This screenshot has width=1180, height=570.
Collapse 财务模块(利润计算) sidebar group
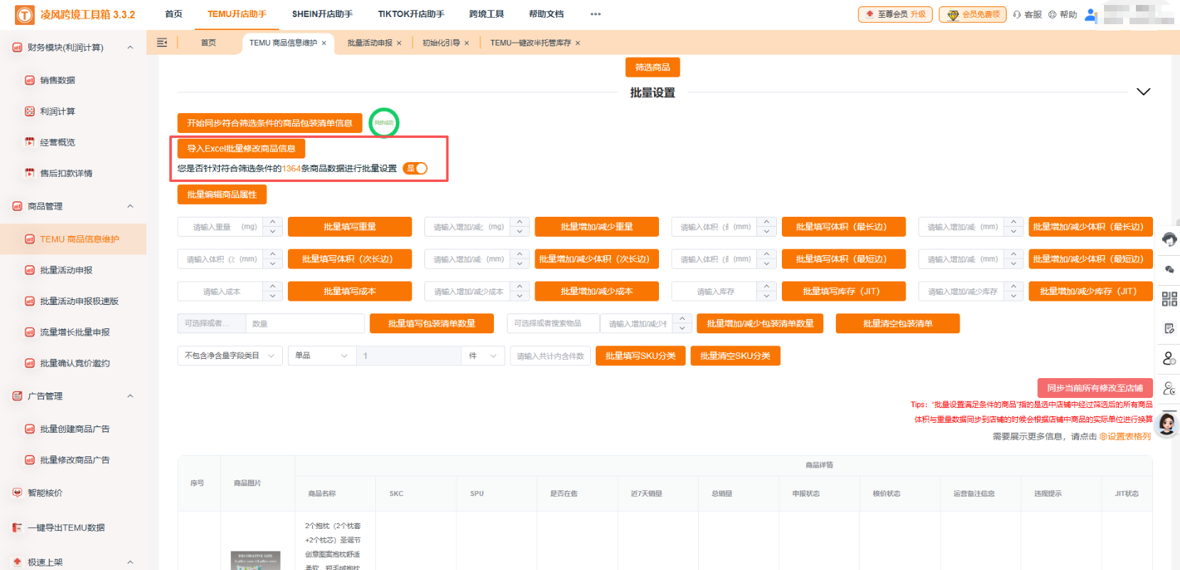(x=130, y=48)
